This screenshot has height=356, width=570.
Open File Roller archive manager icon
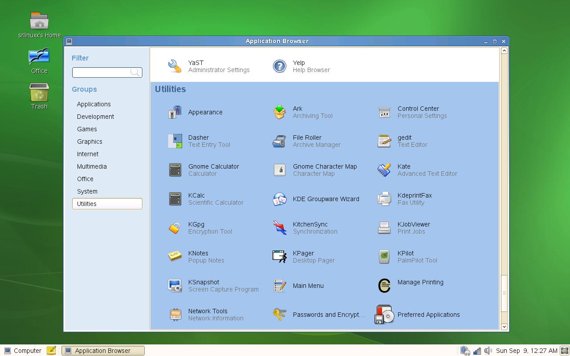coord(279,141)
